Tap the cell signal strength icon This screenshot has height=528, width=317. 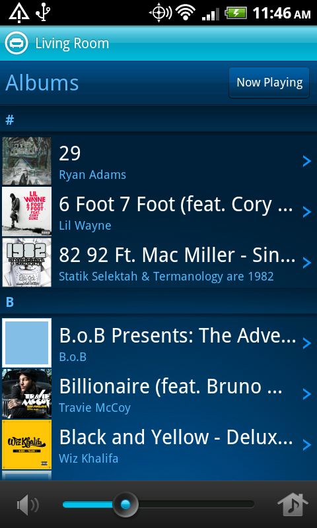pos(210,14)
